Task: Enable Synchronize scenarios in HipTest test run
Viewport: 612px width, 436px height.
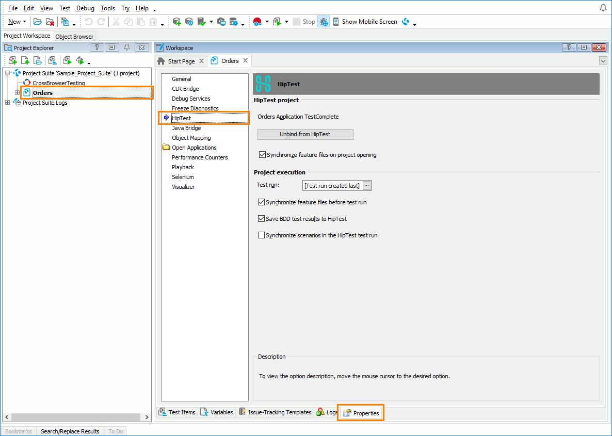Action: point(262,235)
